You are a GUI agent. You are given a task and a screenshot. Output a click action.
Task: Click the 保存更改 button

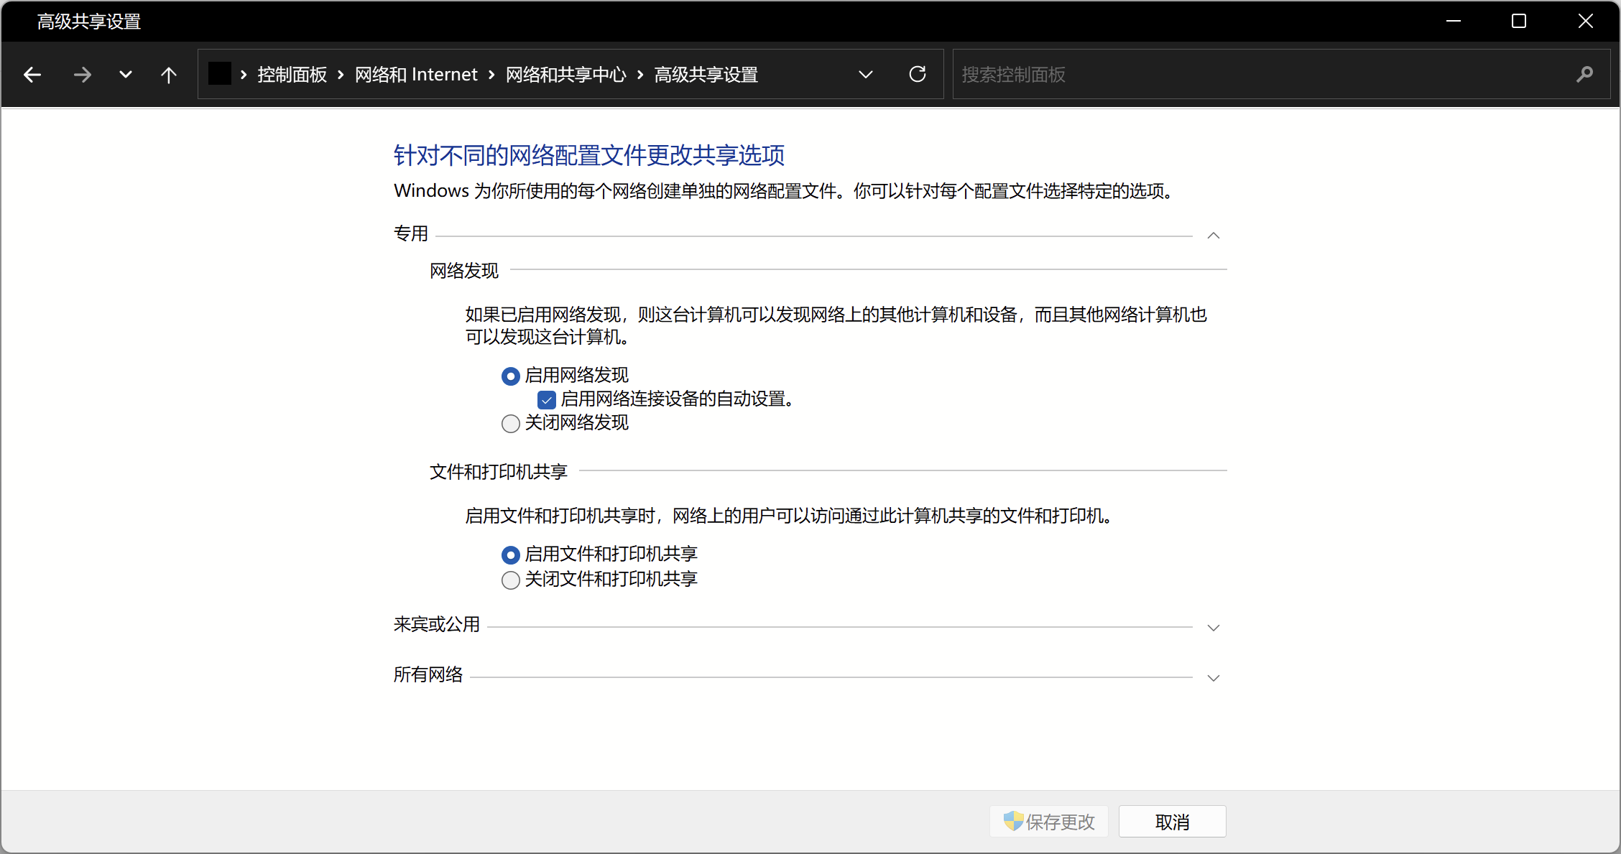[x=1050, y=822]
